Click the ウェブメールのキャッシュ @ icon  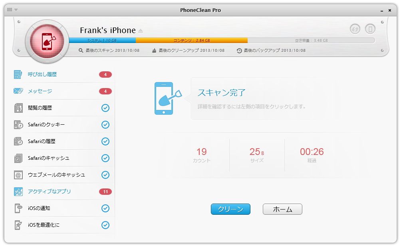(18, 175)
